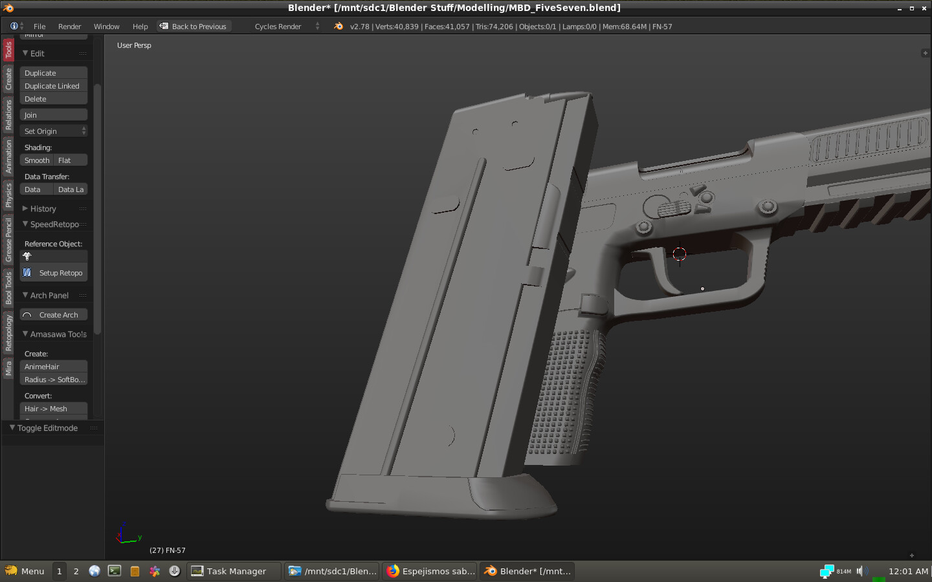Switch to the Task Manager window in taskbar
932x582 pixels.
pos(234,571)
